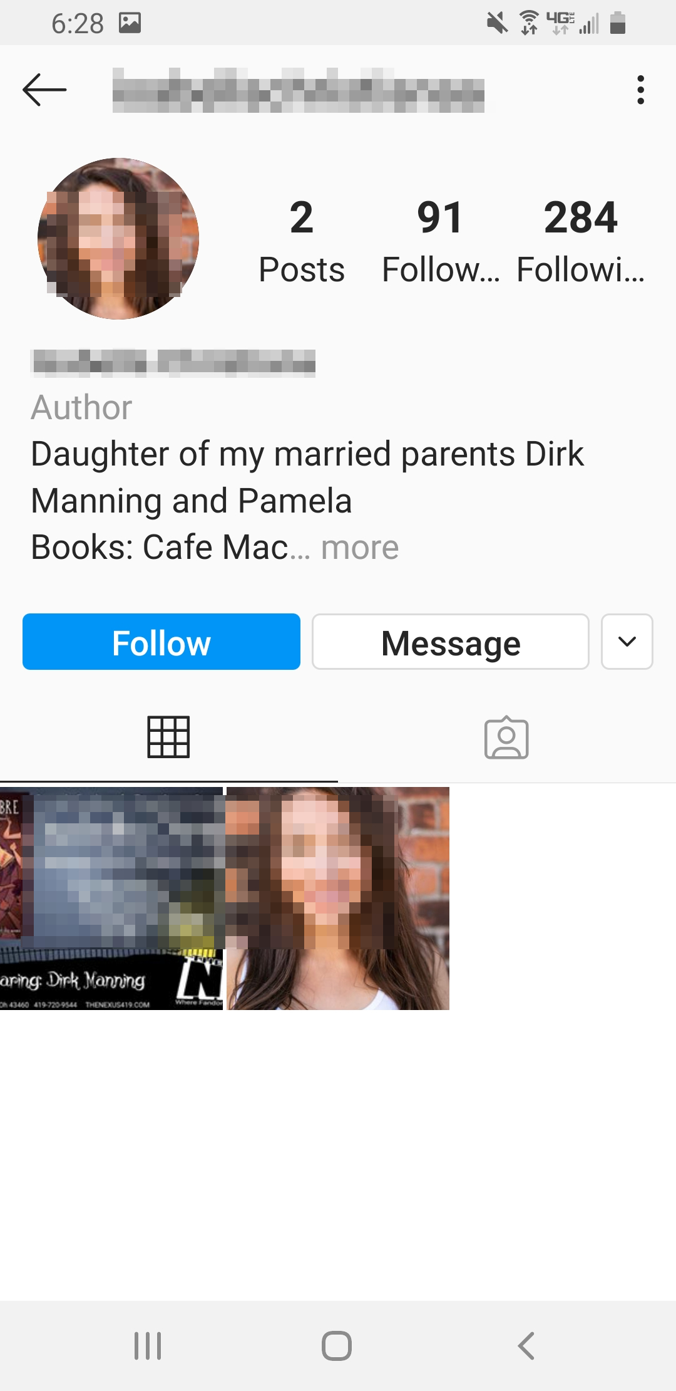The height and width of the screenshot is (1391, 676).
Task: Tap the back arrow at top left
Action: pos(44,90)
